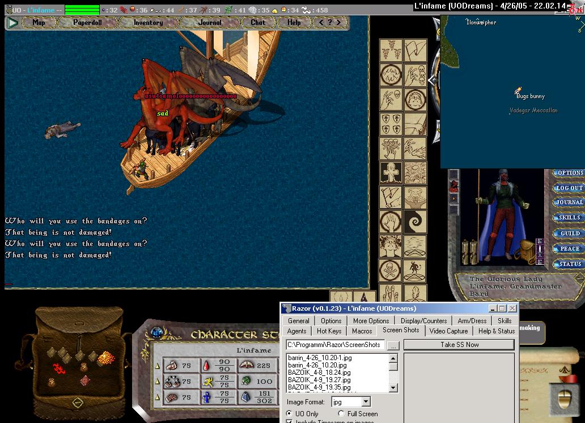
Task: Select the leafy-haired face spell icon
Action: pyautogui.click(x=391, y=246)
